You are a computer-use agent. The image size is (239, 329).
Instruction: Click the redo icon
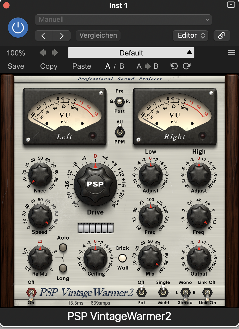click(187, 66)
